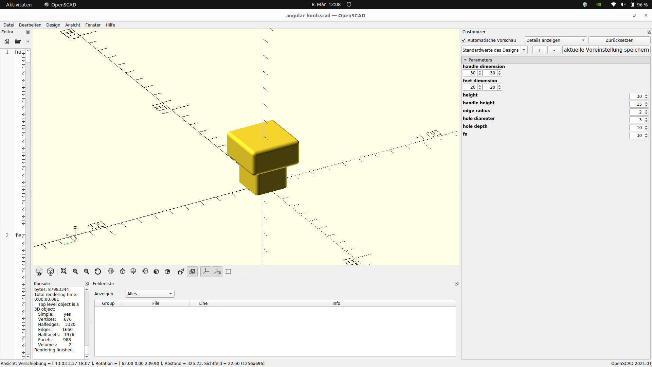Switch to the top view
This screenshot has width=652, height=367.
pyautogui.click(x=123, y=272)
